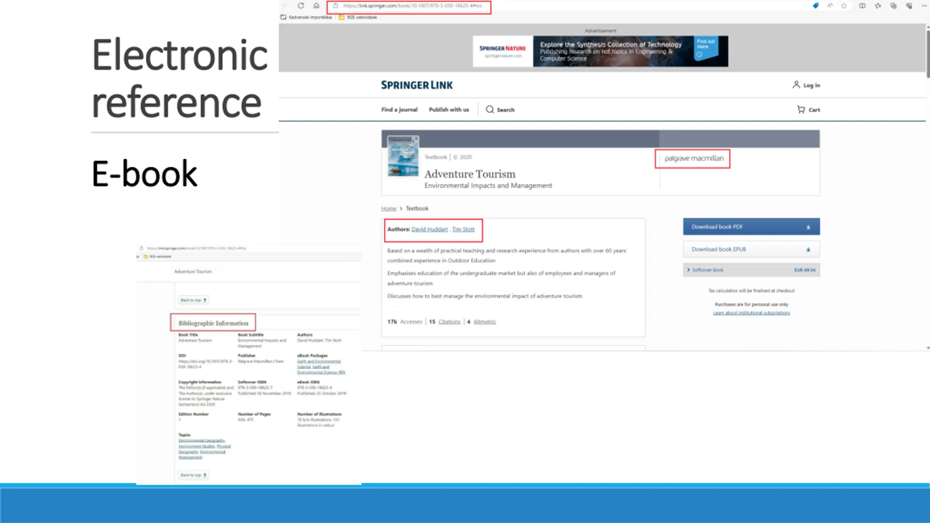This screenshot has width=930, height=523.
Task: Click download arrow on Download book EPUB
Action: click(x=808, y=250)
